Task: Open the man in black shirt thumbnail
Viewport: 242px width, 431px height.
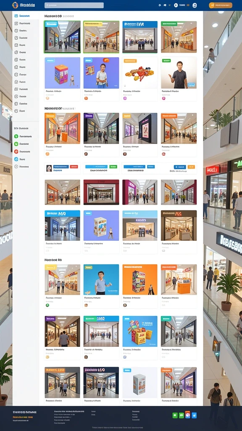Action: coord(179,73)
